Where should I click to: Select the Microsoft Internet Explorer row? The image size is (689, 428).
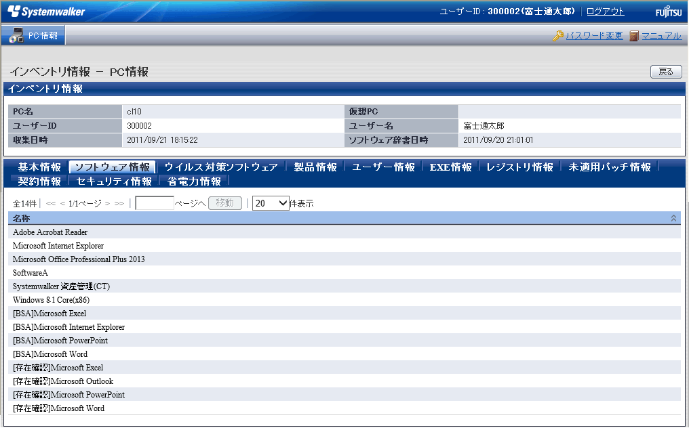(344, 245)
